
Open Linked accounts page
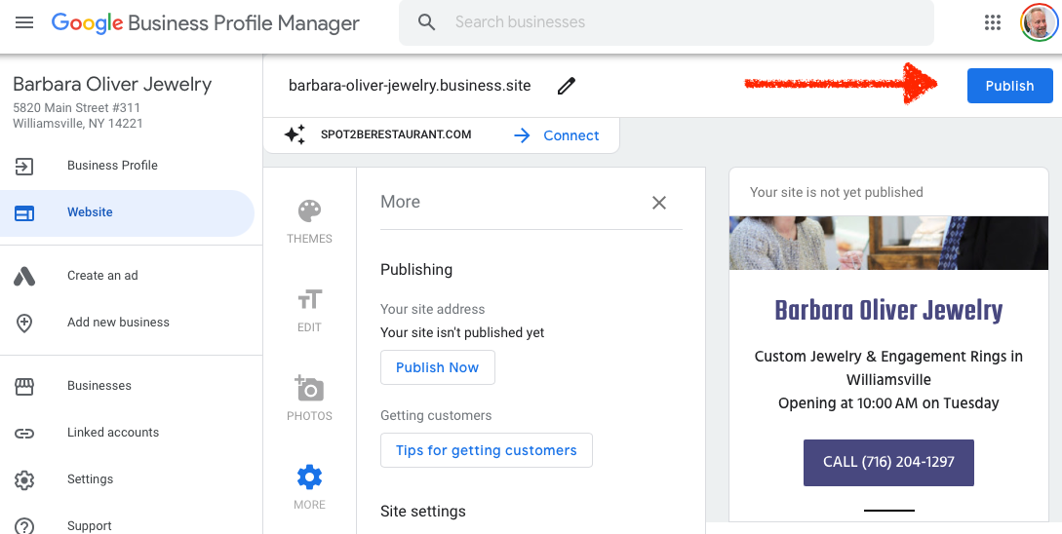click(113, 433)
